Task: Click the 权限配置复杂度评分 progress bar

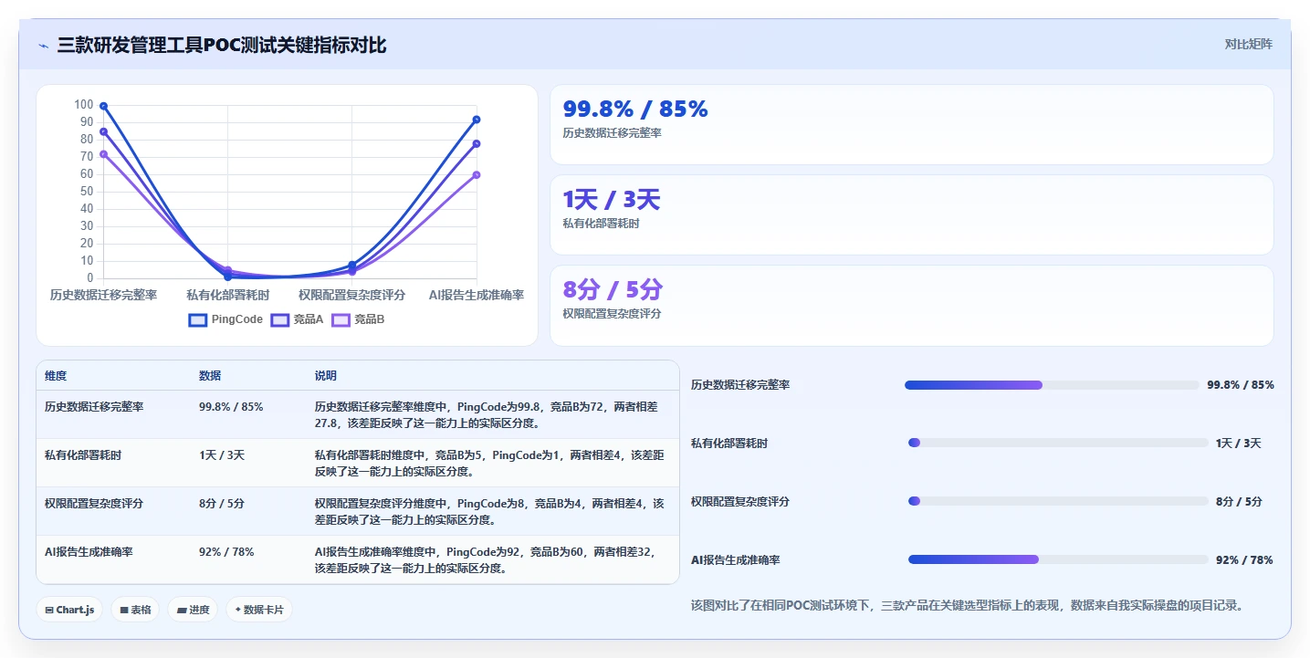Action: (1058, 501)
